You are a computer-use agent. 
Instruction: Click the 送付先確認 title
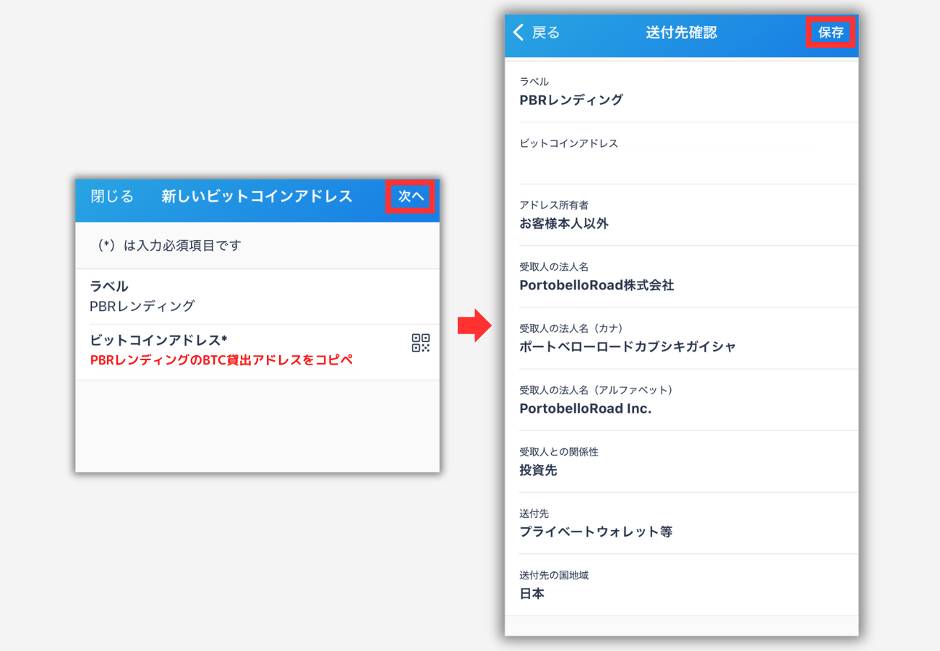pos(681,33)
